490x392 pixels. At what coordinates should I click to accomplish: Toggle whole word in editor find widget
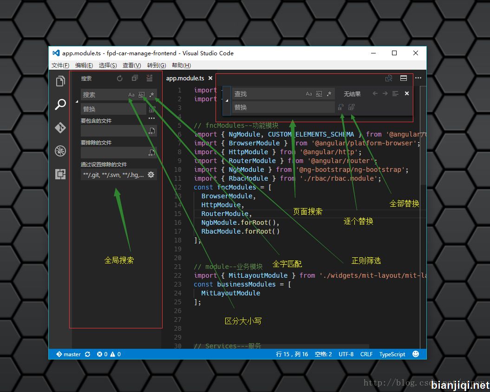319,94
